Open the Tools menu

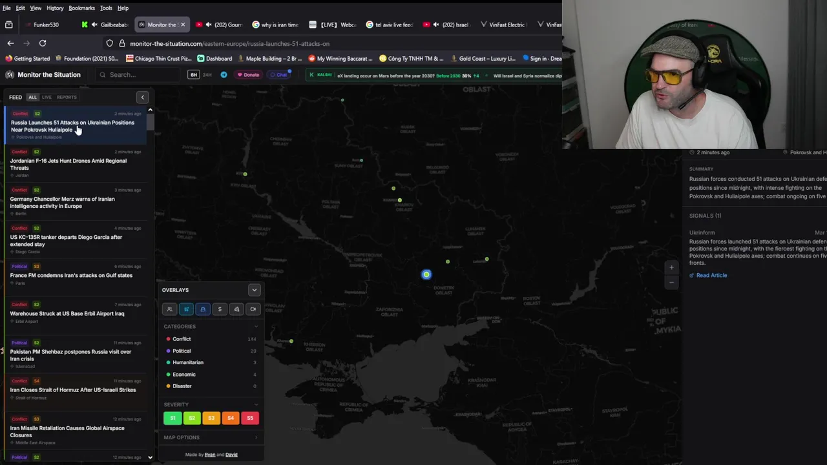pyautogui.click(x=106, y=8)
